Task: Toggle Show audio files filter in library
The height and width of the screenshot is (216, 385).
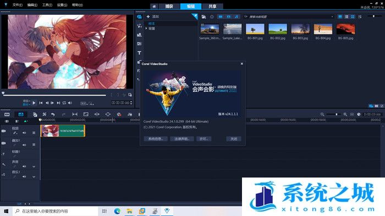Action: 236,16
